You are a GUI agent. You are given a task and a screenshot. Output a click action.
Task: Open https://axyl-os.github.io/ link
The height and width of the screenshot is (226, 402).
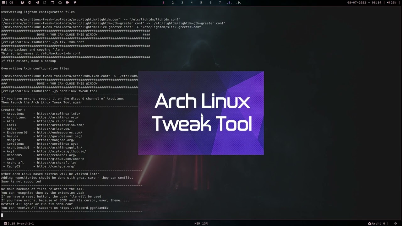coord(61,151)
